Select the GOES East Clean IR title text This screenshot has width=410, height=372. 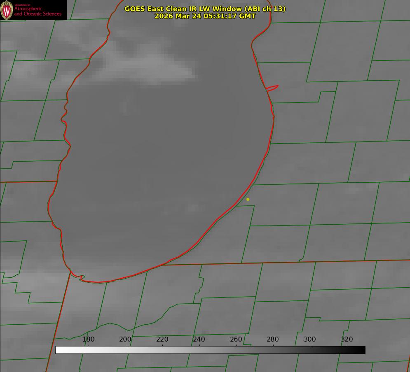tap(205, 9)
